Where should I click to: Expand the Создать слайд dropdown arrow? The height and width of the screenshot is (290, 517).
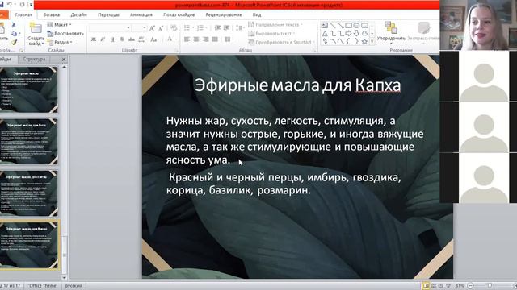pos(43,43)
